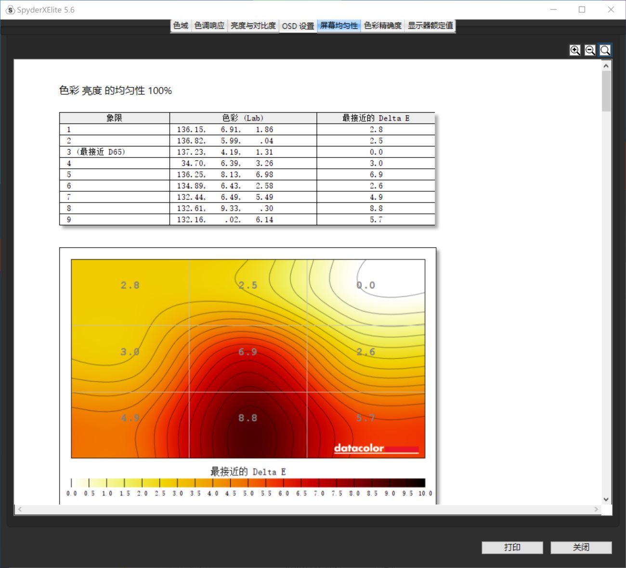
Task: Open the 色彩精确度 tab
Action: point(383,26)
